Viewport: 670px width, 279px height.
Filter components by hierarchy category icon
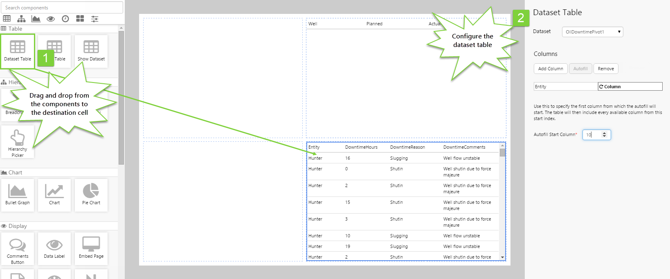[21, 19]
